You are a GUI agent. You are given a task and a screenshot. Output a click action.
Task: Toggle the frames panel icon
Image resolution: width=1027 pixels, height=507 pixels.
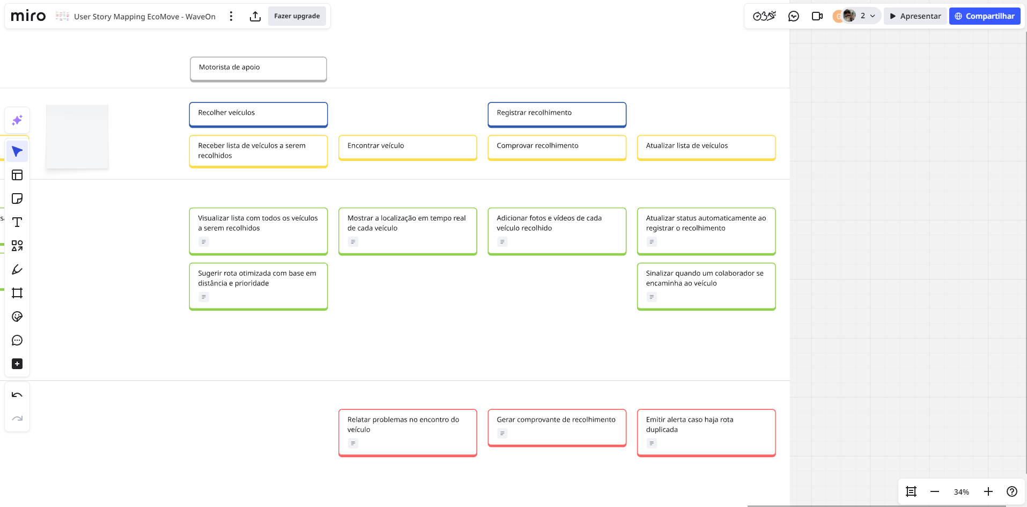911,491
